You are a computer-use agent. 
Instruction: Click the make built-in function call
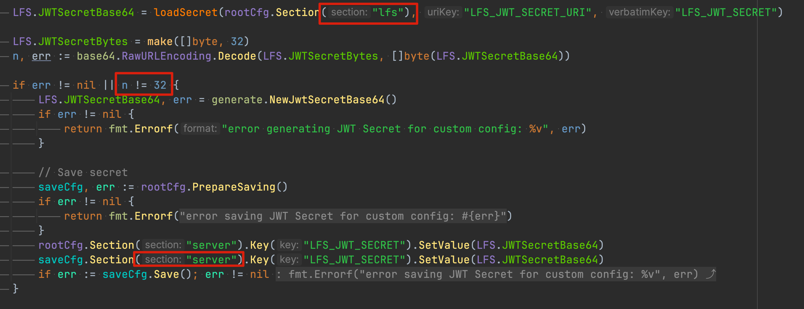(x=160, y=42)
